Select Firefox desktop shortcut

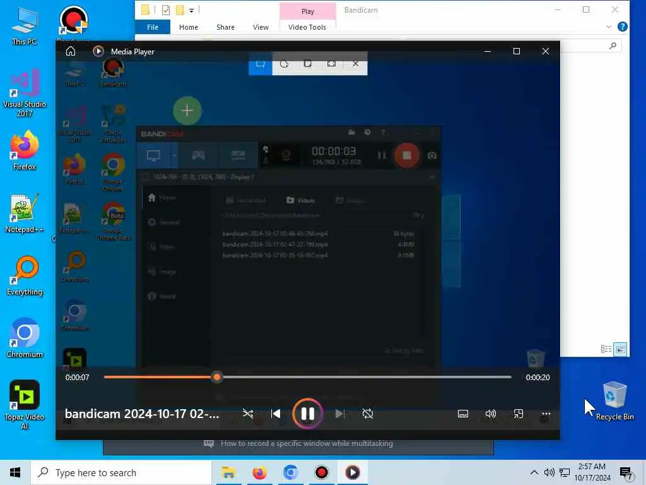[x=25, y=151]
